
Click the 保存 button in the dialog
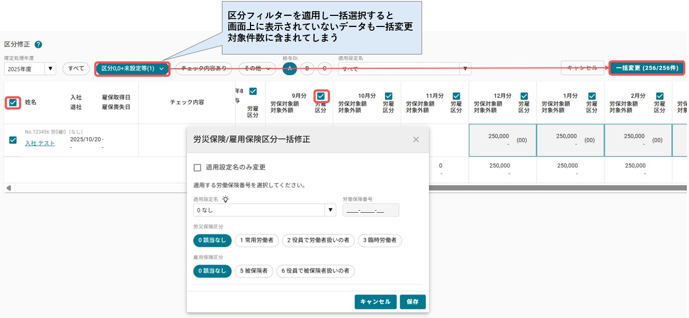(x=413, y=302)
